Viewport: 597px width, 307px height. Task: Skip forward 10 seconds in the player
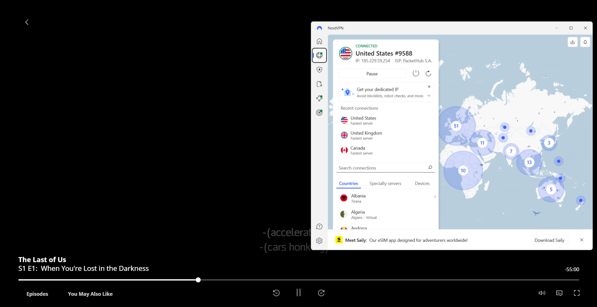click(321, 293)
